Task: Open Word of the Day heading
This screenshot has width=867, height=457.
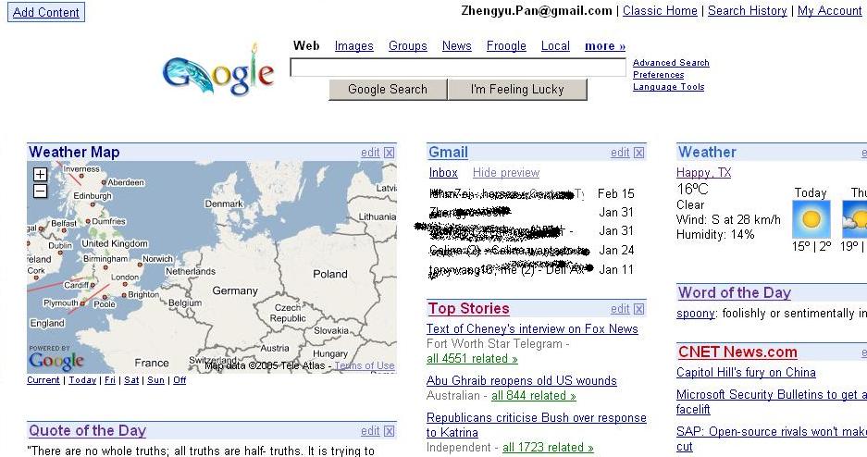Action: coord(735,293)
